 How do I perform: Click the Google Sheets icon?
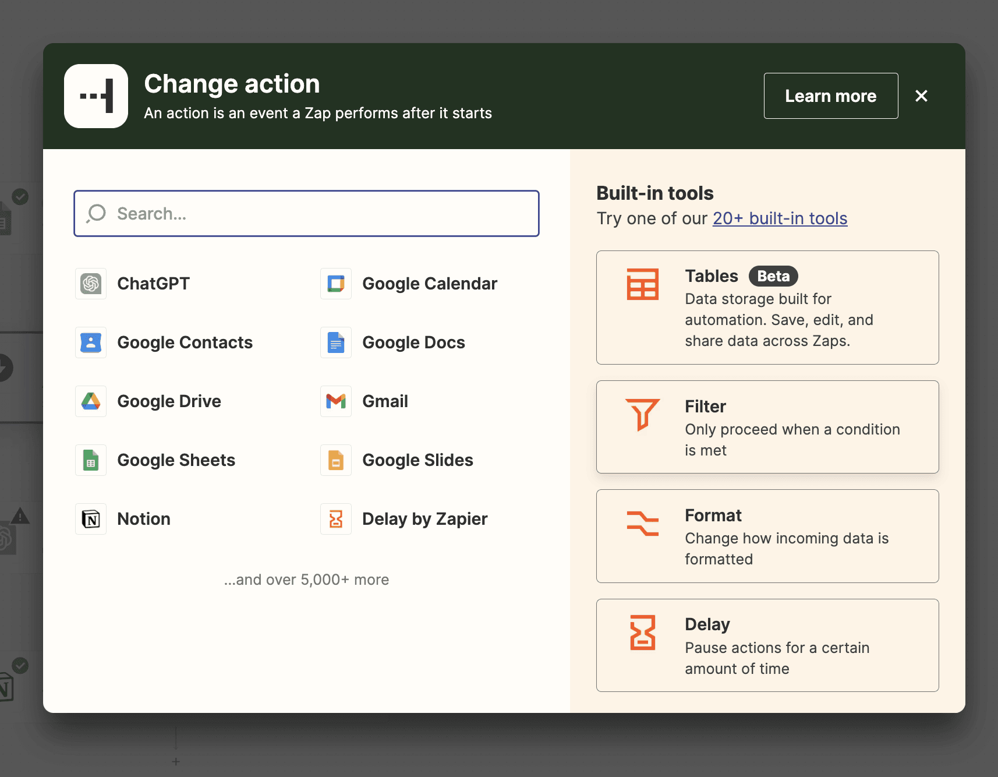click(91, 460)
